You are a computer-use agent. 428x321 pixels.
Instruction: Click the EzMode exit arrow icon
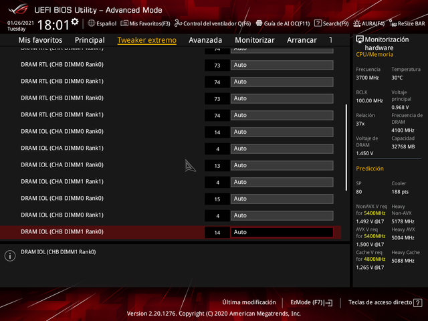coord(329,303)
